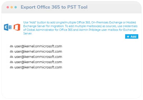Click the cloud icon beside the second mailbox
The height and width of the screenshot is (100, 143).
12,52
